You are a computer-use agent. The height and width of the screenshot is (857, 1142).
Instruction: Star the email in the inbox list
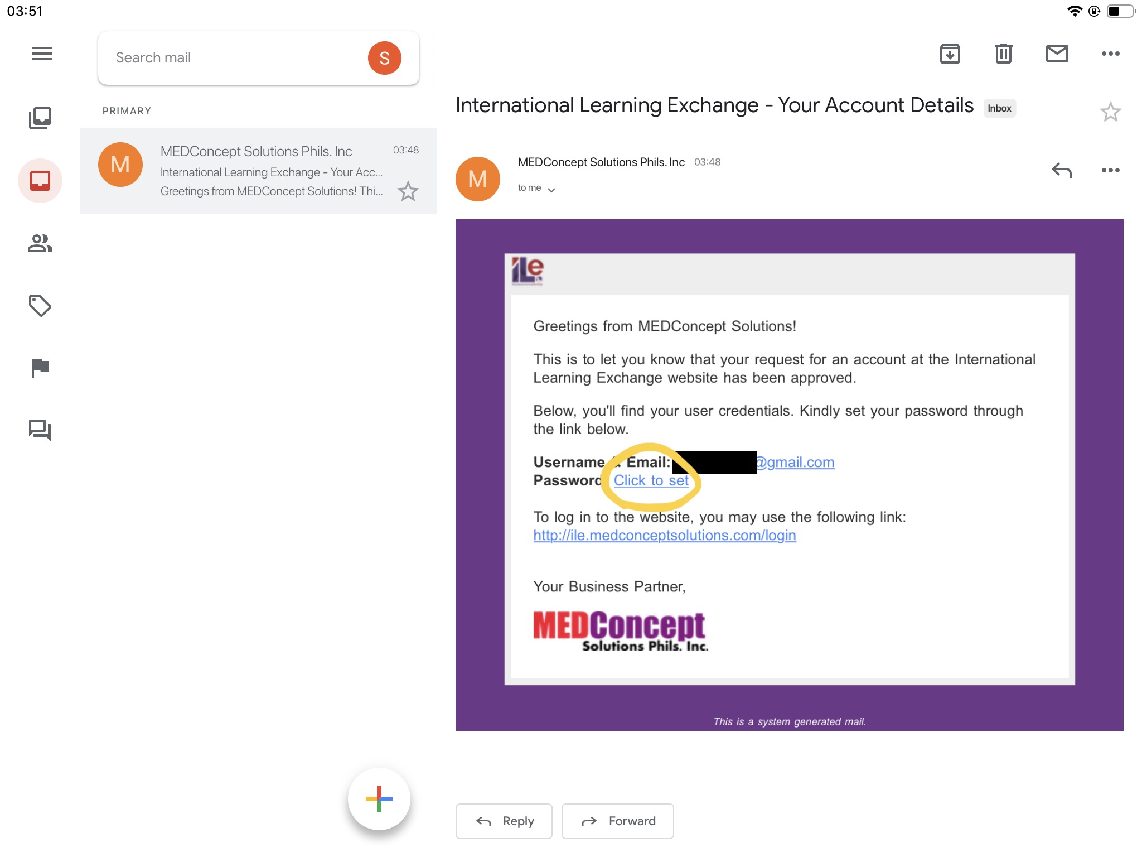tap(408, 191)
